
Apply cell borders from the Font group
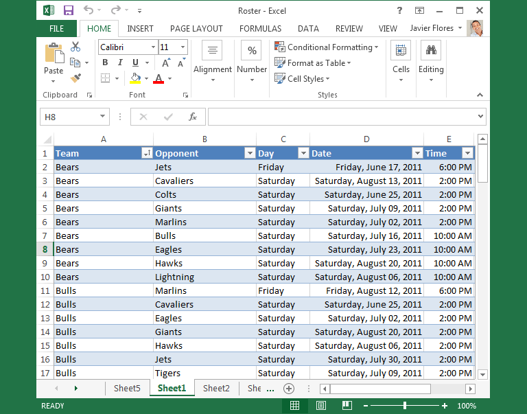pyautogui.click(x=105, y=78)
